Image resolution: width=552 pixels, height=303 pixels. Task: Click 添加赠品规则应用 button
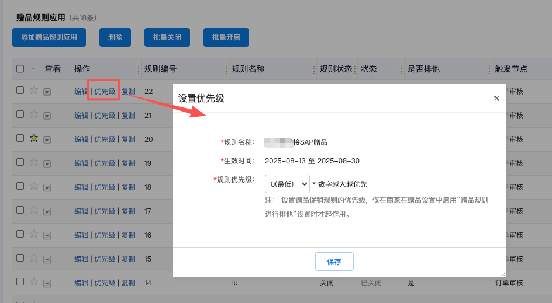pyautogui.click(x=49, y=37)
